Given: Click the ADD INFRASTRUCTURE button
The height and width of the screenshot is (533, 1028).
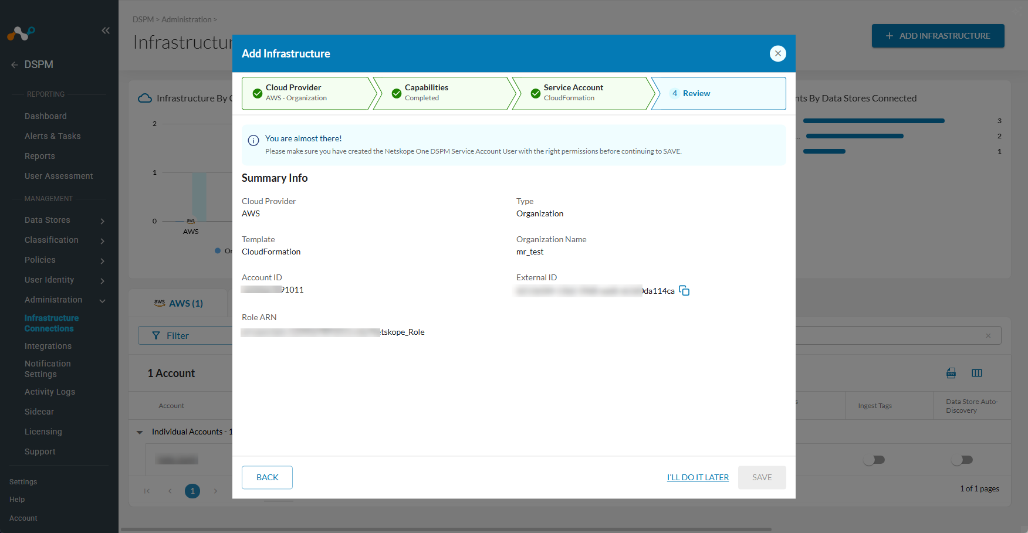Looking at the screenshot, I should (x=938, y=36).
